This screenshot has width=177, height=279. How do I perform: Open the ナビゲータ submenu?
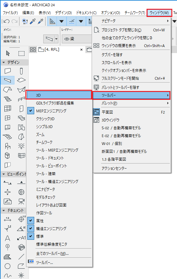pos(131,21)
